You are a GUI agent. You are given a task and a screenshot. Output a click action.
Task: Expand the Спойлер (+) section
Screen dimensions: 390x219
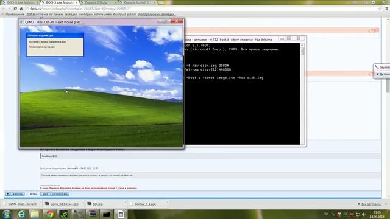tap(49, 156)
